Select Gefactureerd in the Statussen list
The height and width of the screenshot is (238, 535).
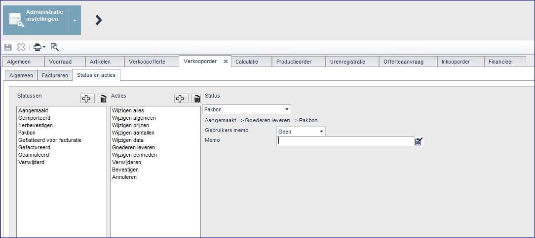[34, 147]
